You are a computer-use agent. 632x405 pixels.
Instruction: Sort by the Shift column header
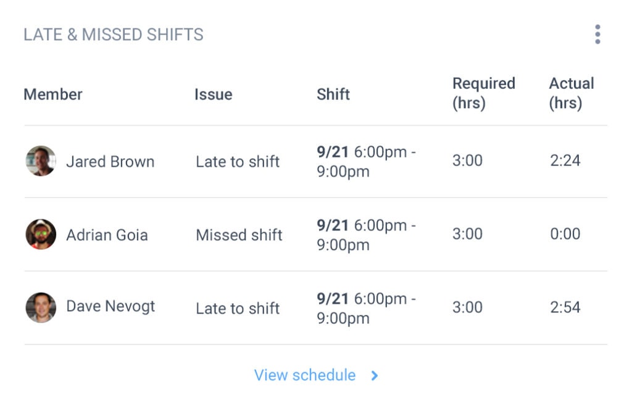point(333,94)
